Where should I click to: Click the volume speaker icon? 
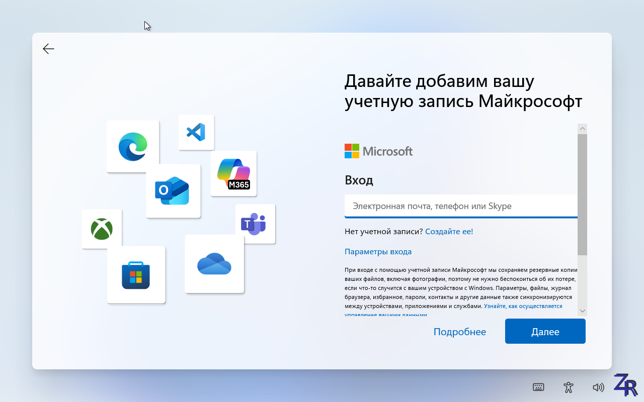point(598,387)
